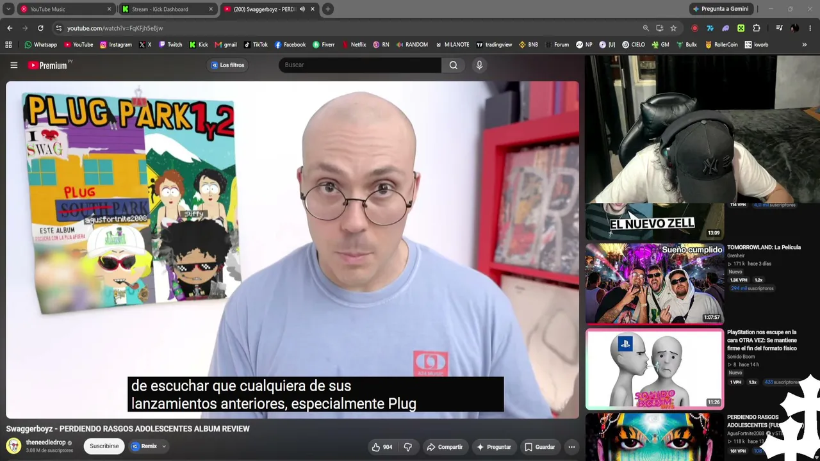Click the search magnifier button
Screen dimensions: 820x461
tap(453, 65)
